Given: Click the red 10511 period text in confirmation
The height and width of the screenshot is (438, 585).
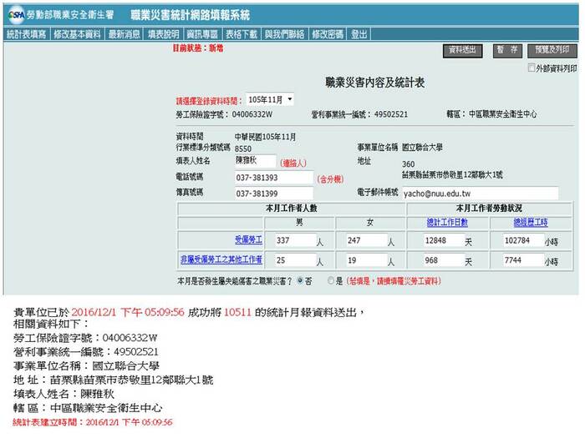Looking at the screenshot, I should click(237, 312).
